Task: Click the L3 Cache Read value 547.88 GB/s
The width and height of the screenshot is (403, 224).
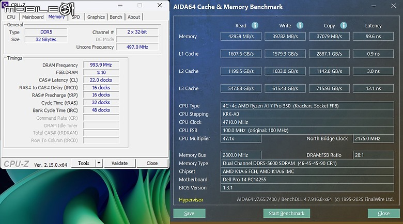Action: [x=241, y=88]
